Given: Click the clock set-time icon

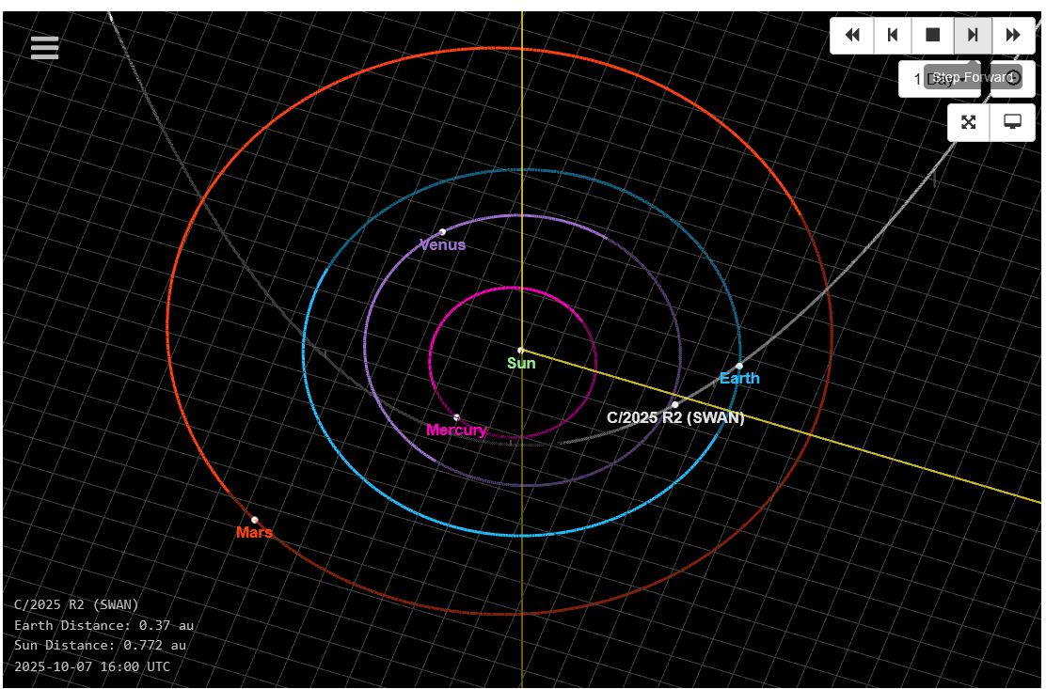Looking at the screenshot, I should (x=1013, y=78).
